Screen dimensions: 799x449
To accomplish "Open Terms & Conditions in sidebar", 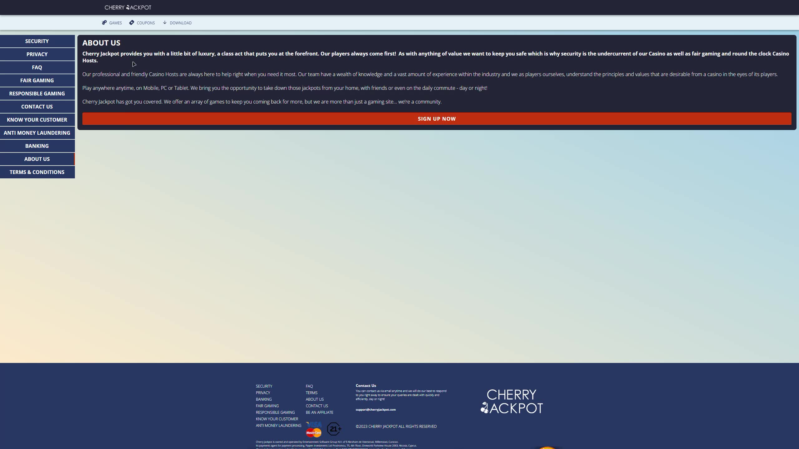I will click(x=37, y=172).
